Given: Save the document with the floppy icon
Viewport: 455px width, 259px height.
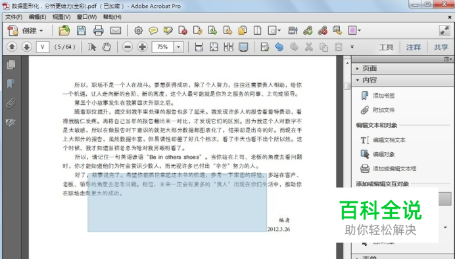Looking at the screenshot, I should [82, 30].
